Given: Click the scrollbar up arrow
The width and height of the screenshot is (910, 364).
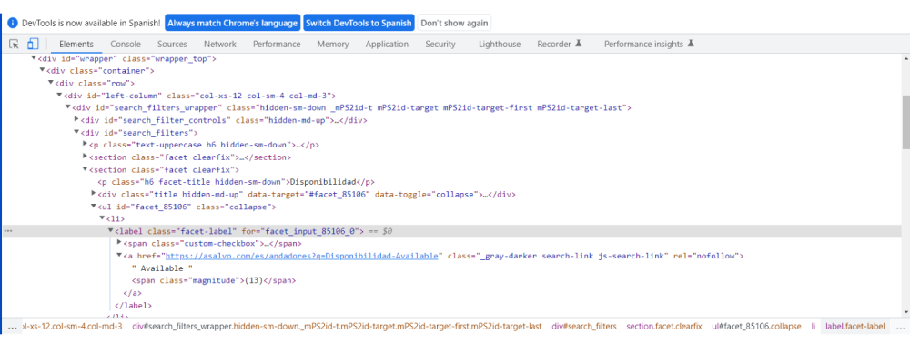Looking at the screenshot, I should (906, 58).
